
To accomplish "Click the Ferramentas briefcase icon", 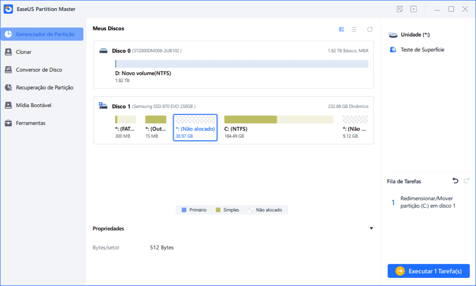I will (8, 123).
